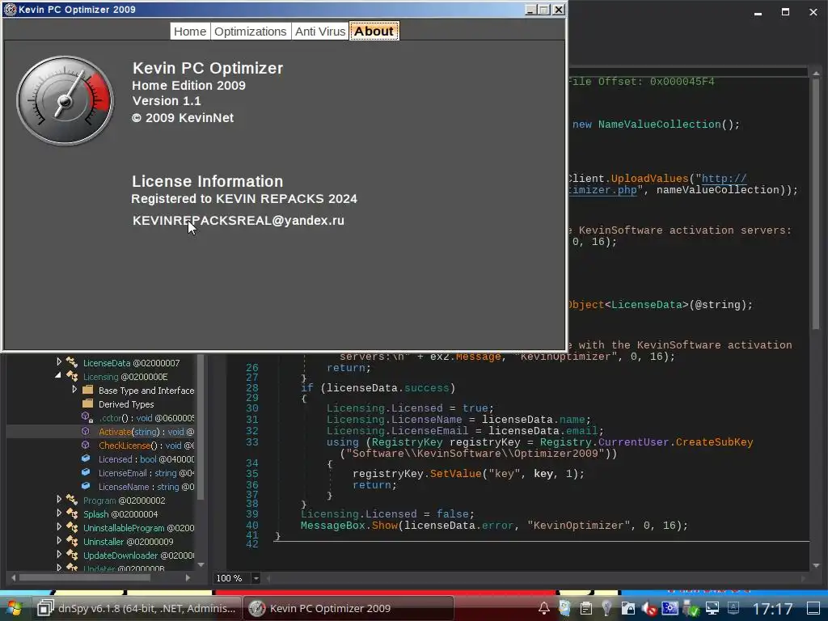Click the LicenseEmail field icon

click(x=86, y=472)
